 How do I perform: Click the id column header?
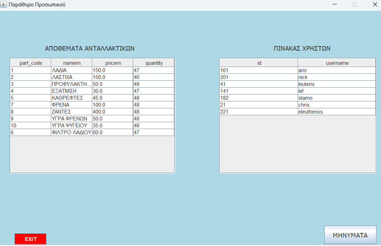tap(258, 63)
